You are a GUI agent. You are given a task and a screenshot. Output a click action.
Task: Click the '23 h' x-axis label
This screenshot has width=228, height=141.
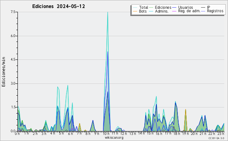[221, 133]
